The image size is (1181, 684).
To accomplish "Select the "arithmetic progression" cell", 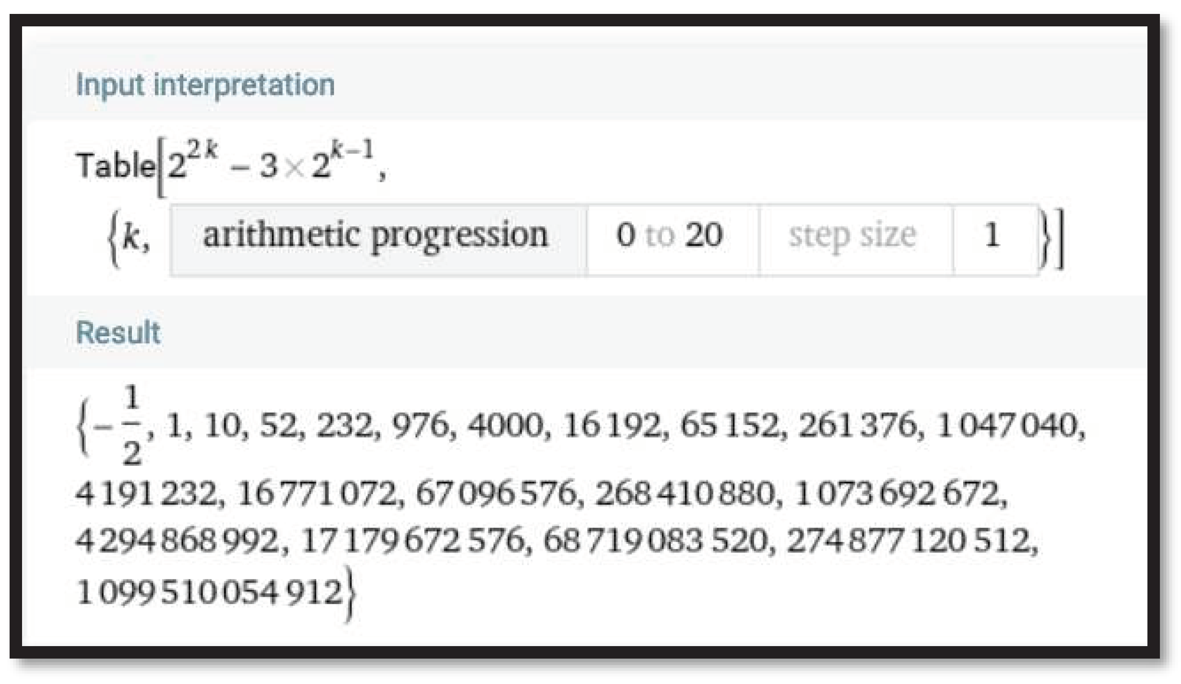I will [376, 236].
